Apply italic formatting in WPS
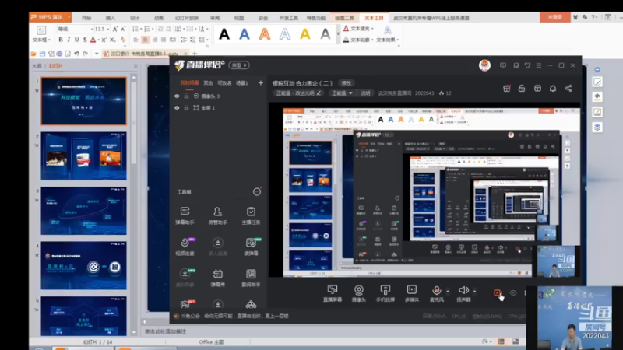The width and height of the screenshot is (623, 350). click(69, 40)
